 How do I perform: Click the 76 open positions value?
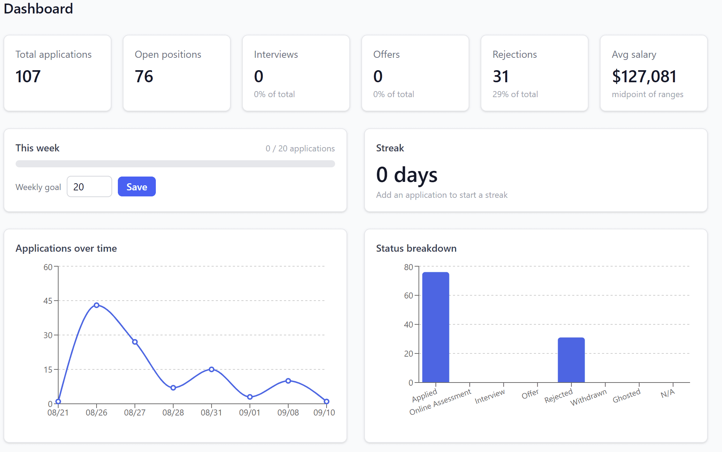click(x=144, y=77)
